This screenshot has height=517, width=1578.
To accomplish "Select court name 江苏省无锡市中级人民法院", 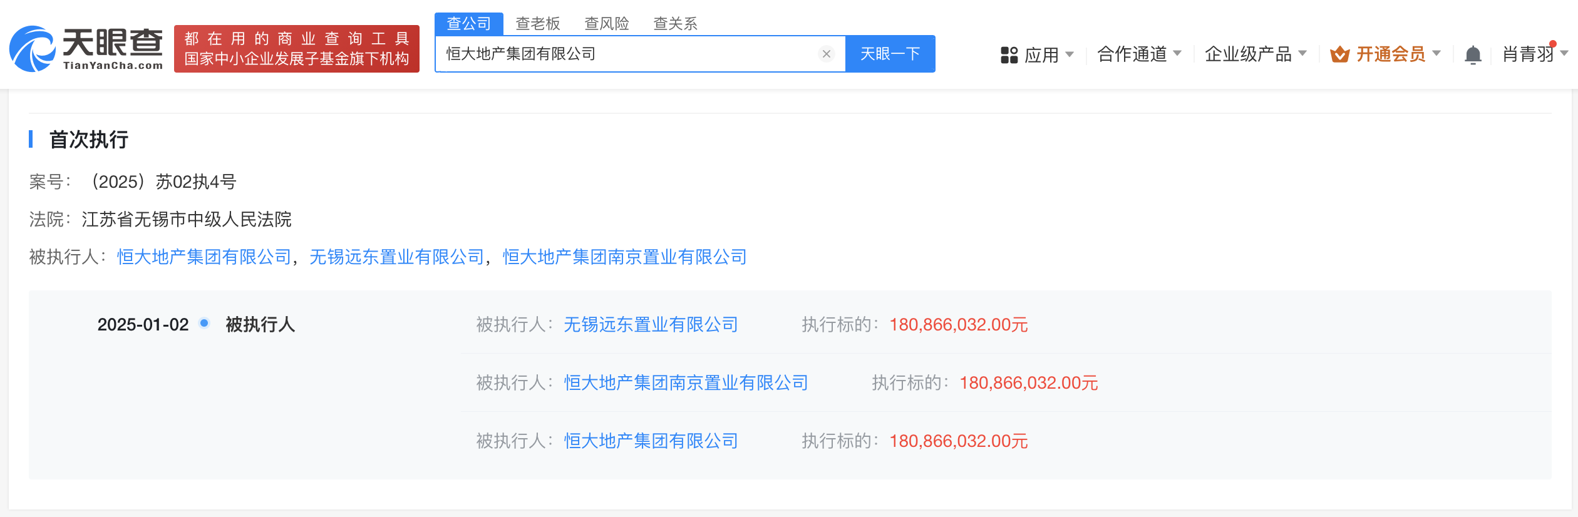I will pyautogui.click(x=187, y=219).
